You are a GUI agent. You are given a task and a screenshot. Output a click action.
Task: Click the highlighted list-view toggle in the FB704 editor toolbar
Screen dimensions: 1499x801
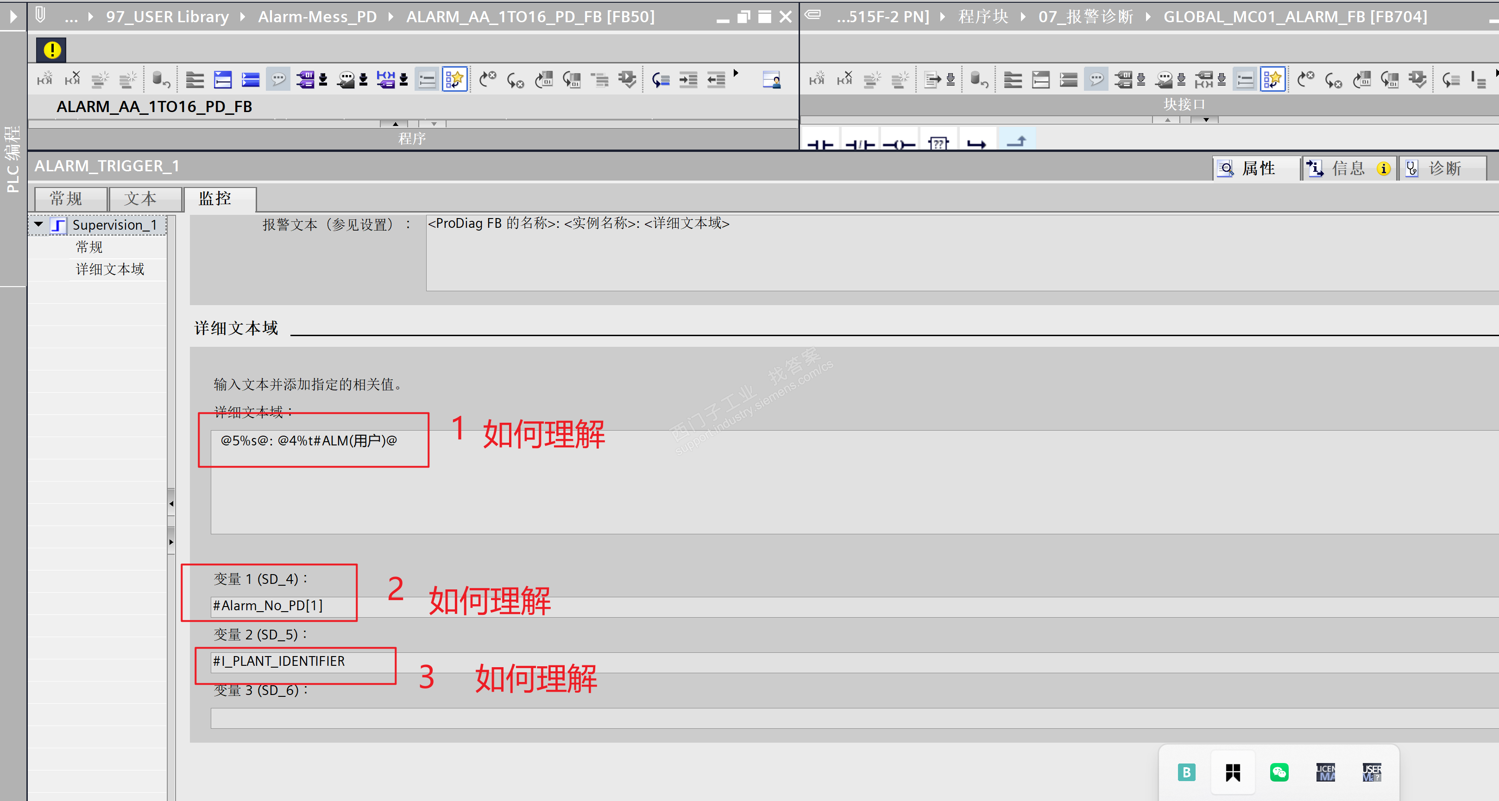pyautogui.click(x=1245, y=80)
